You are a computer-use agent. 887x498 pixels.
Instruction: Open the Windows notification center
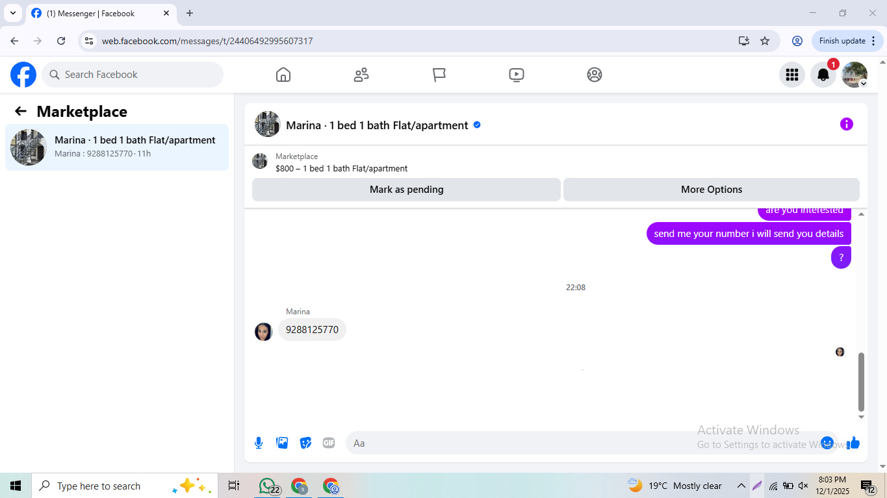coord(868,486)
